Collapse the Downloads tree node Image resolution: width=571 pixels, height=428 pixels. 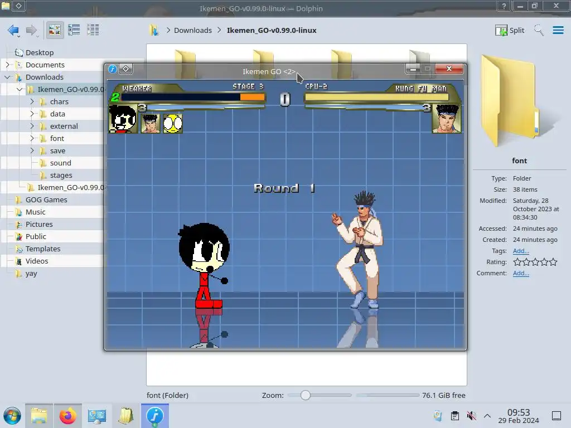7,77
